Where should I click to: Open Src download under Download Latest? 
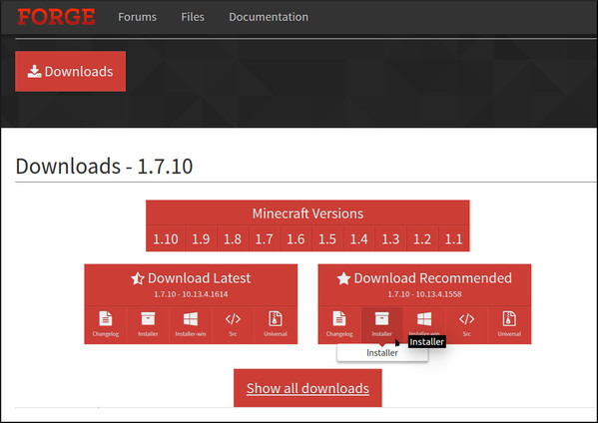pos(233,324)
